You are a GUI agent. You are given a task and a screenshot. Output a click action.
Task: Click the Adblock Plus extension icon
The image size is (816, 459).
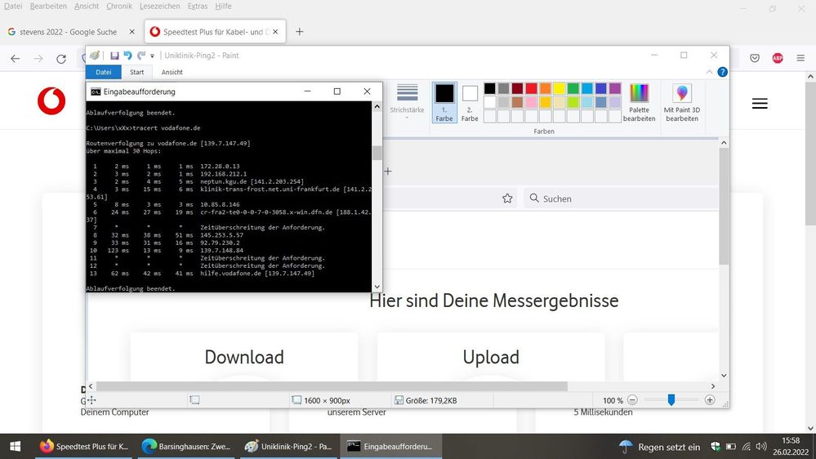pyautogui.click(x=778, y=58)
